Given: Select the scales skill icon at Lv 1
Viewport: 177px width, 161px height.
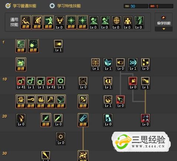Looking at the screenshot, I should (x=96, y=65).
